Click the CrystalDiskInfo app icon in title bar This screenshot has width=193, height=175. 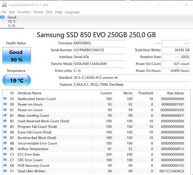coord(4,5)
